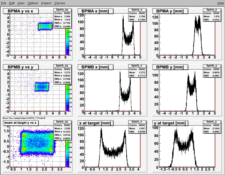
Task: Click "RMS 0.4332" in the bpma_y box
Action: [x=212, y=20]
